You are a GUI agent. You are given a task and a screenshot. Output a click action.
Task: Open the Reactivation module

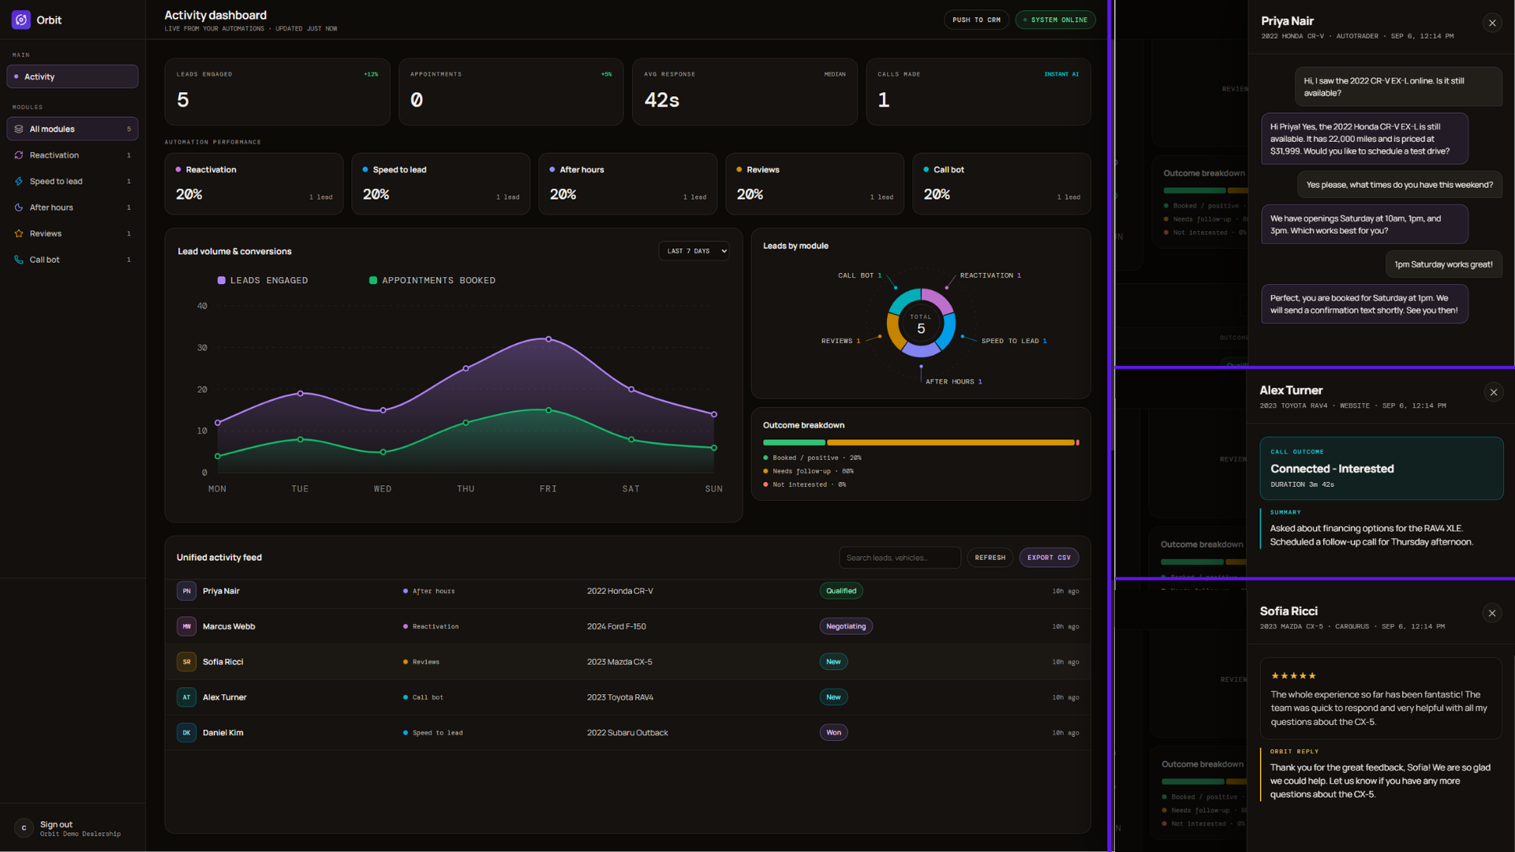click(x=73, y=155)
